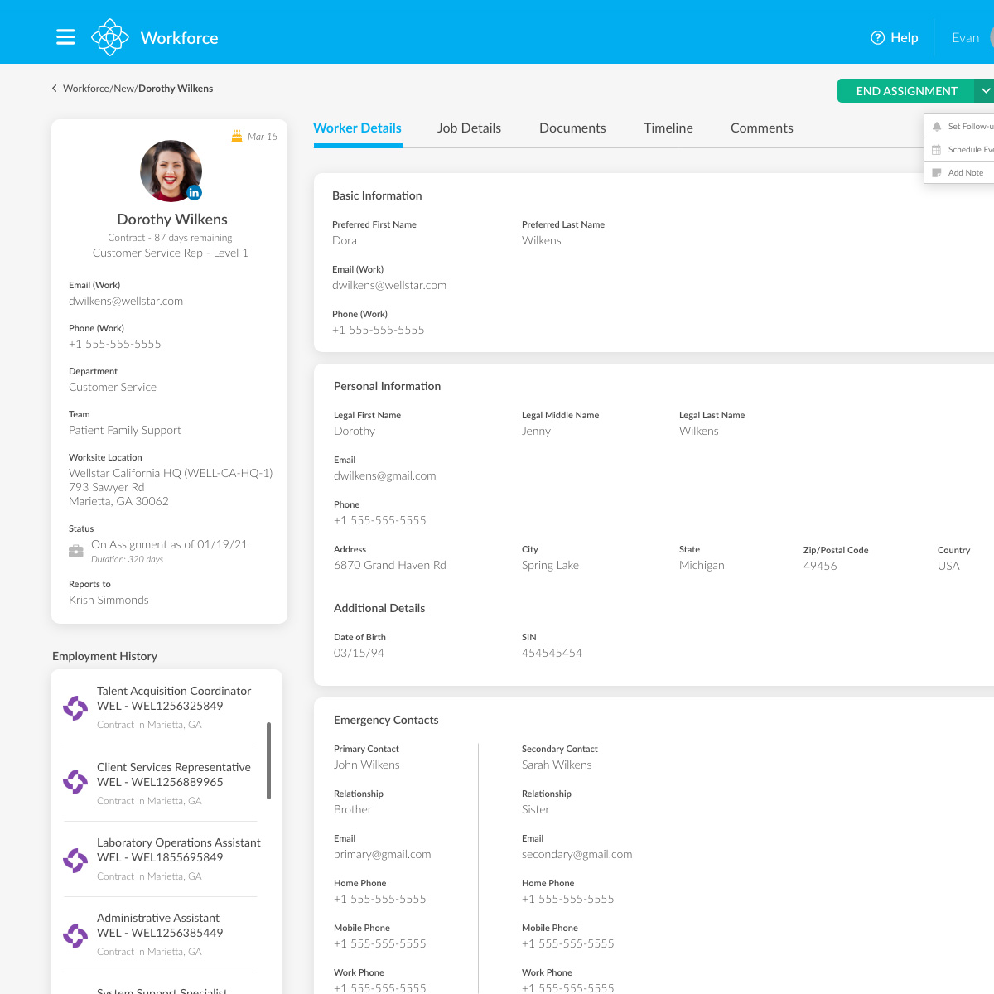
Task: Click primary contact John Wilkens
Action: [366, 765]
